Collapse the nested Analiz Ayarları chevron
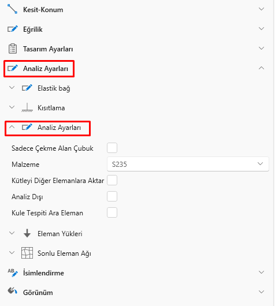The image size is (275, 306). [12, 127]
